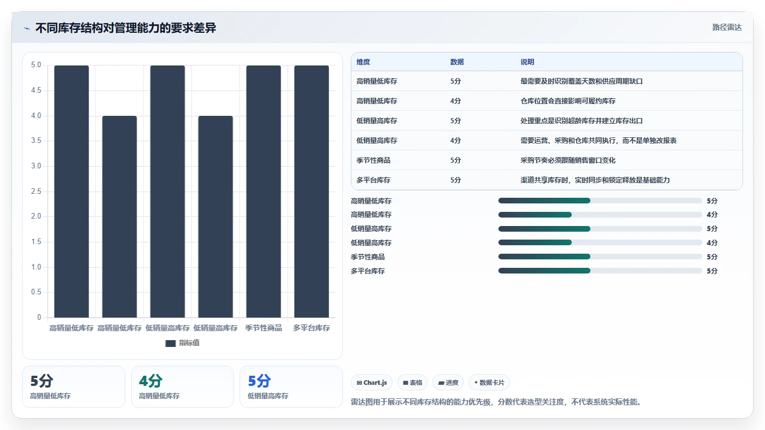765x430 pixels.
Task: Click the 季节性商品 chart bar
Action: coord(263,192)
